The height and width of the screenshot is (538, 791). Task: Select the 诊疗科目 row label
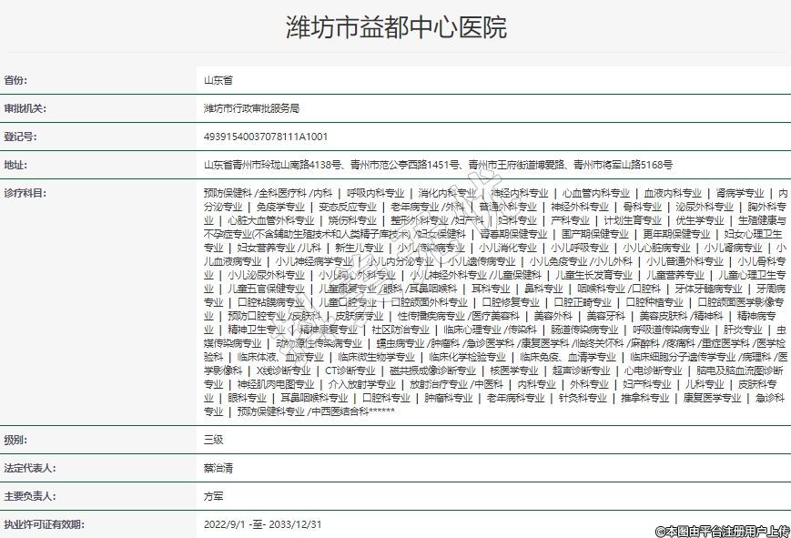point(25,193)
